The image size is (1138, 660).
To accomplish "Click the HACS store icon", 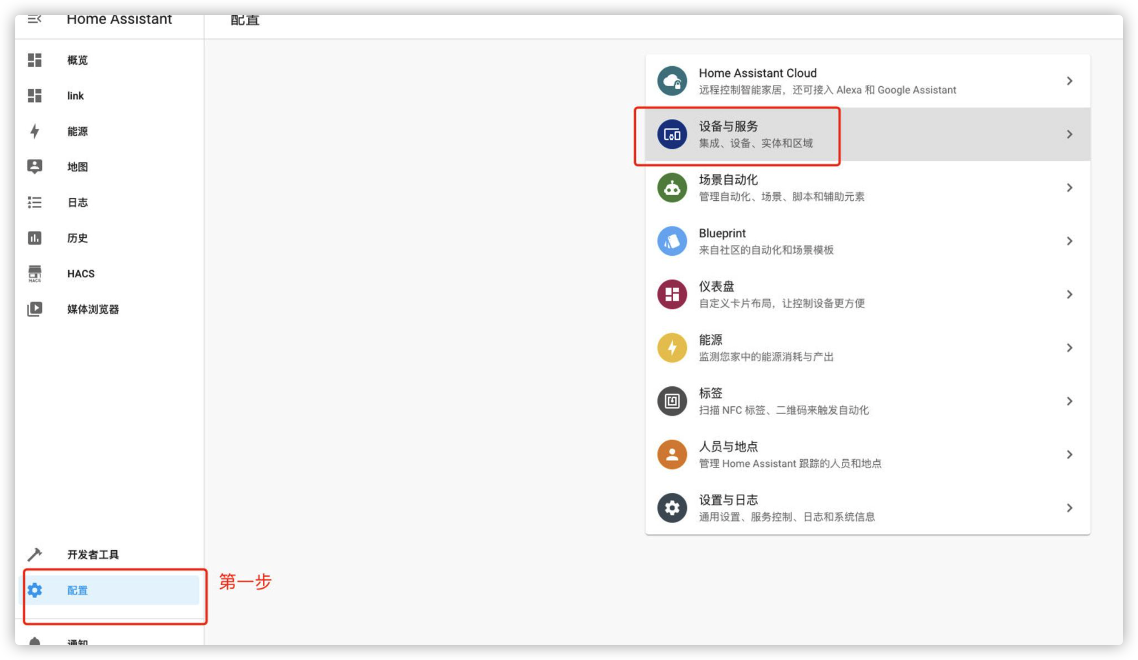I will click(34, 274).
